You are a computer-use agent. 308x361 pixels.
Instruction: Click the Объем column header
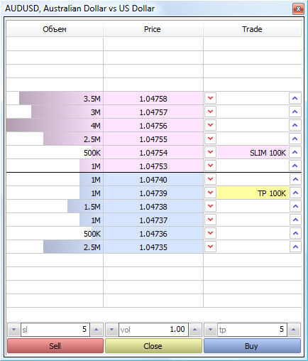pyautogui.click(x=55, y=29)
